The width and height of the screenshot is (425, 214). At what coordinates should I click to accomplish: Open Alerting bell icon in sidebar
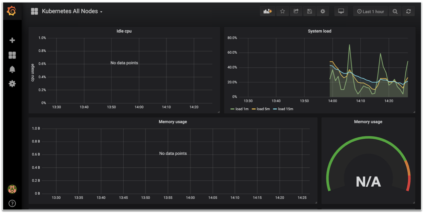(x=12, y=69)
